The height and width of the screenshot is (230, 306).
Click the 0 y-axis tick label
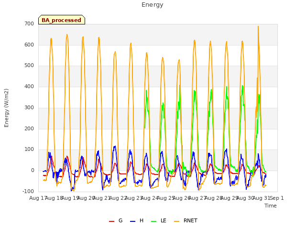click(33, 171)
